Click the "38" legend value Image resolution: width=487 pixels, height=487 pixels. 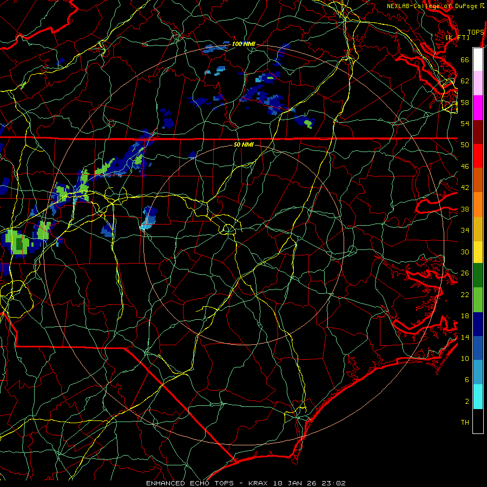tap(465, 209)
